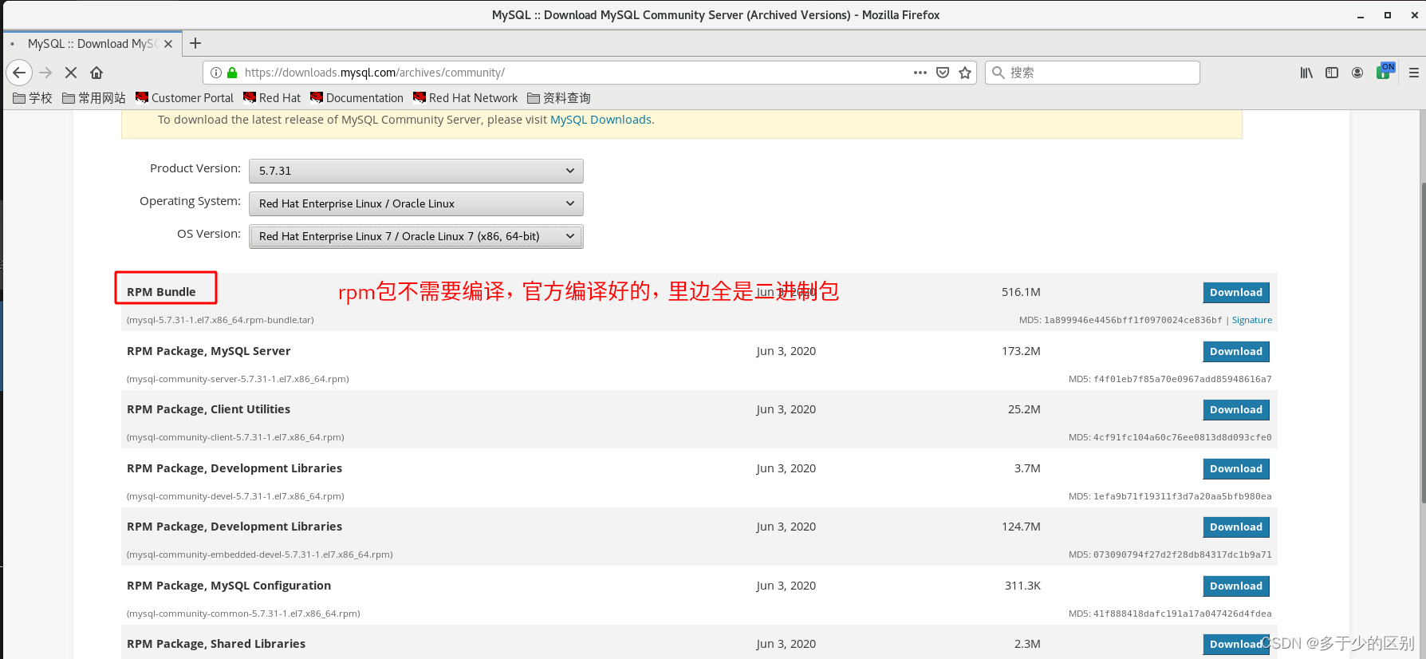Click the MySQL Server Jun 3, 2020 date
Image resolution: width=1426 pixels, height=659 pixels.
786,351
